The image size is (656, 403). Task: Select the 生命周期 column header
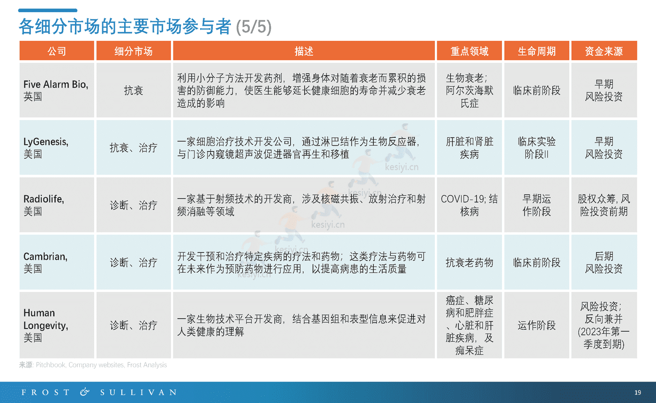point(537,51)
